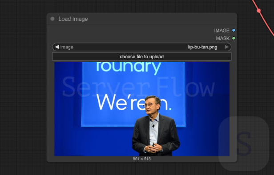Click the 961 × 518 dimensions label
This screenshot has width=274, height=175.
142,159
